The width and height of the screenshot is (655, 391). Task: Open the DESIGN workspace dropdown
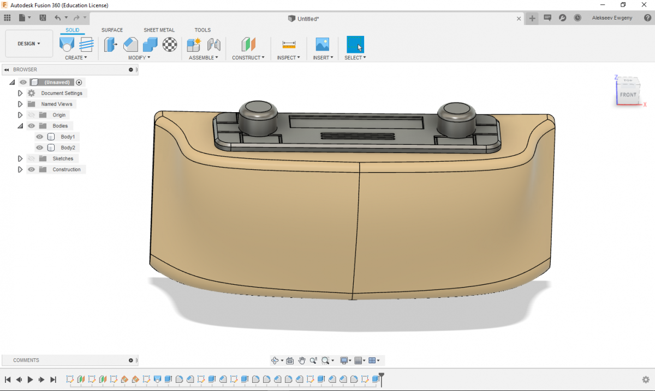pos(29,44)
